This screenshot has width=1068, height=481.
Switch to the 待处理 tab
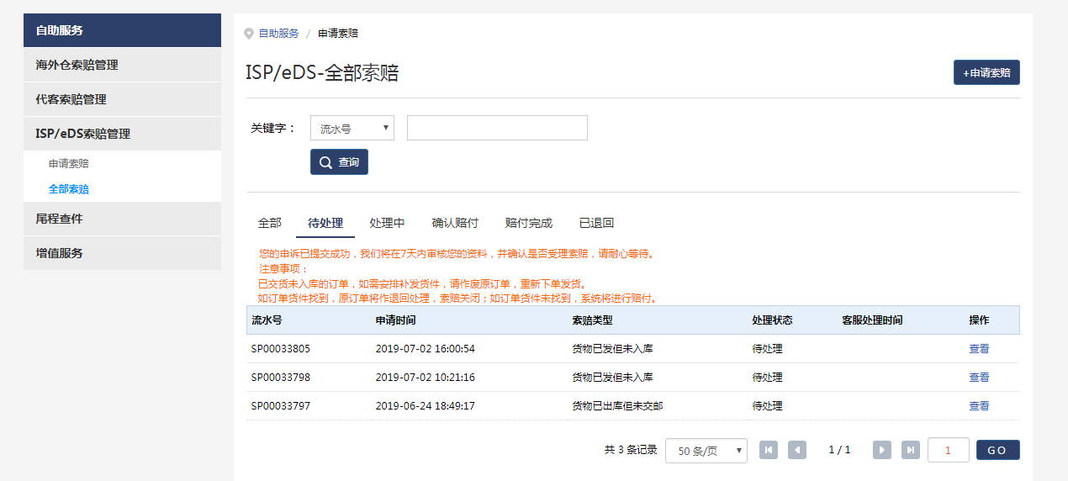[x=325, y=223]
